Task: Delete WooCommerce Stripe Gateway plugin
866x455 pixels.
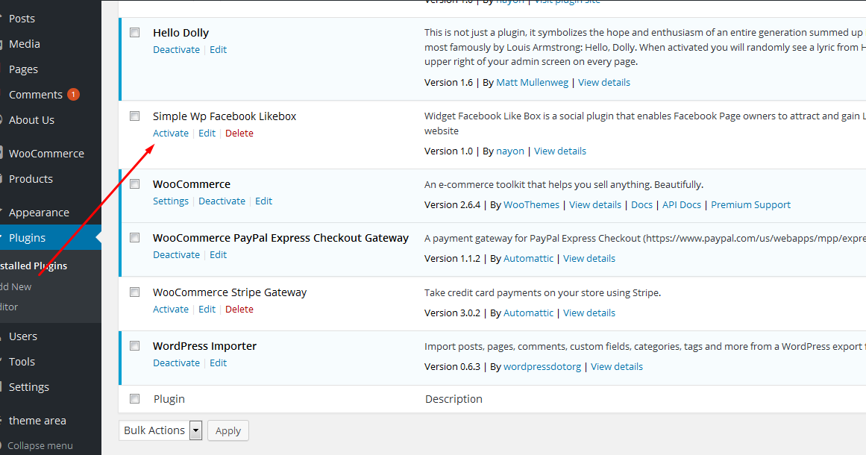Action: pyautogui.click(x=239, y=310)
